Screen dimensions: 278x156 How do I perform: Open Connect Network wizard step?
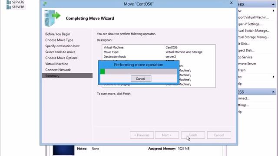(x=58, y=70)
